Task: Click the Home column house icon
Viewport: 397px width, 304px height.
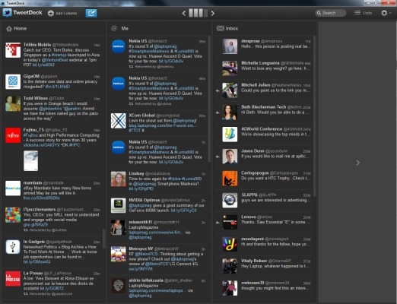Action: click(9, 29)
